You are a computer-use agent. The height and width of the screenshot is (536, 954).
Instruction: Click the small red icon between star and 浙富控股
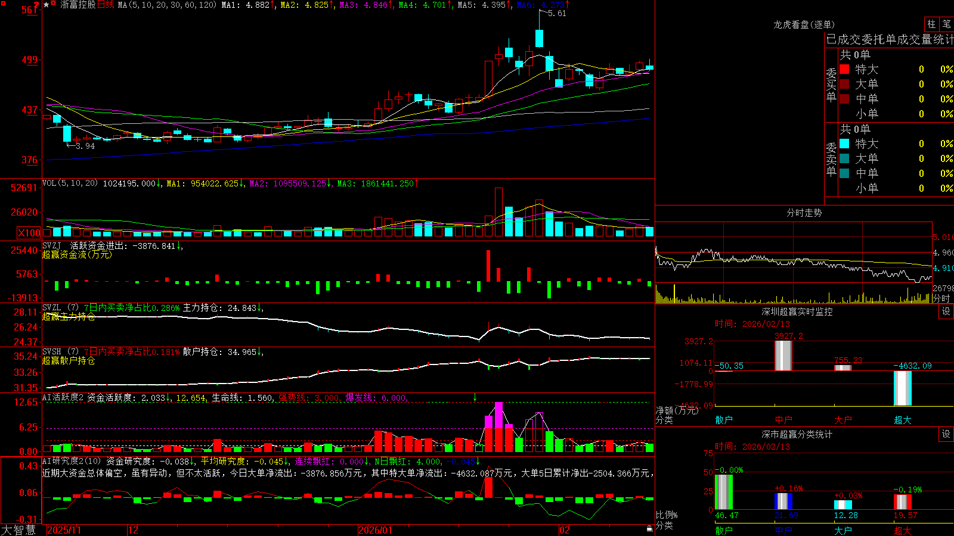54,4
